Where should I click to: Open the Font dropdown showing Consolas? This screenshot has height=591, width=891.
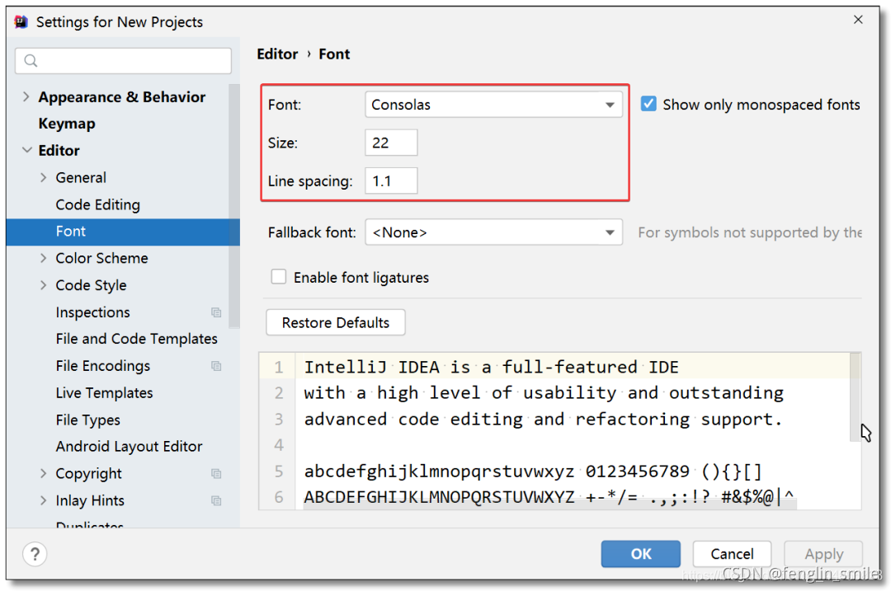[x=493, y=105]
